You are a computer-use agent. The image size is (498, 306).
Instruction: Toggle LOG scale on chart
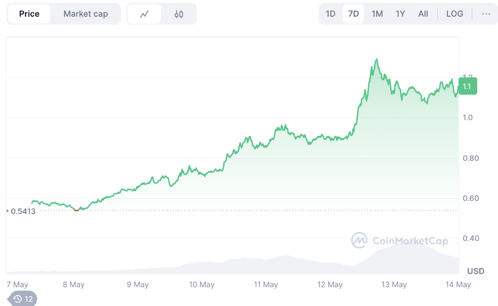[x=454, y=14]
